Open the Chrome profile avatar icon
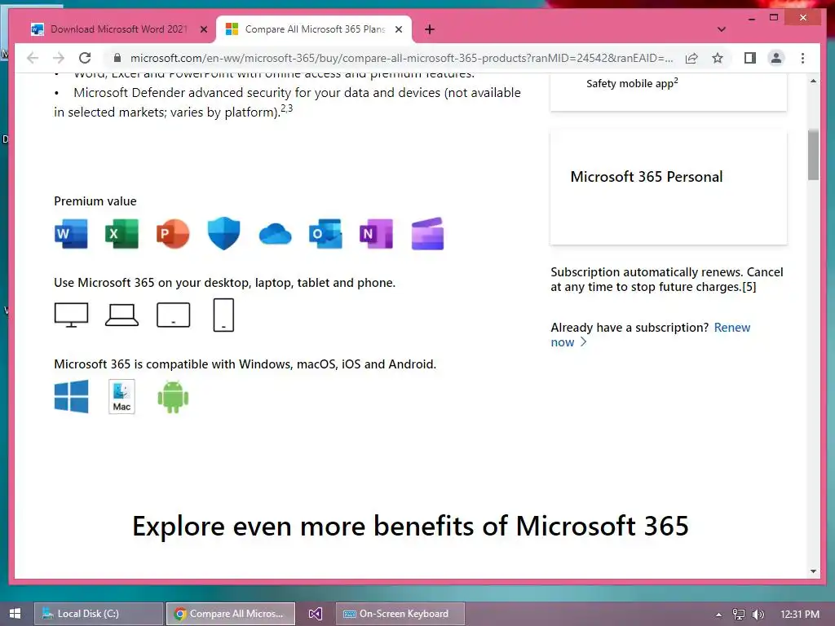835x626 pixels. (x=776, y=58)
